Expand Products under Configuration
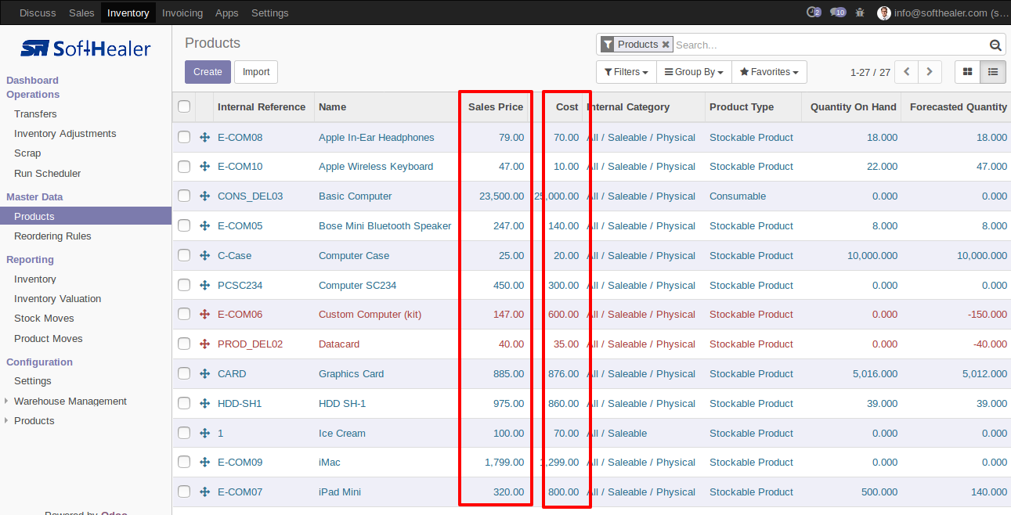Viewport: 1011px width, 515px height. click(x=34, y=421)
